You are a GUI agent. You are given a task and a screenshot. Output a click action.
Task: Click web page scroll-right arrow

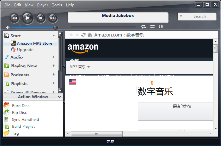click(x=210, y=134)
